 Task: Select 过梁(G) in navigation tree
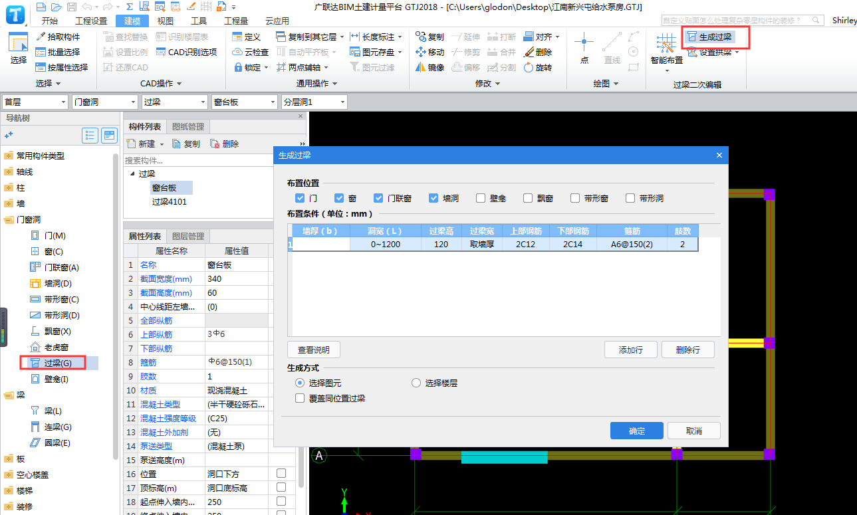click(x=59, y=363)
